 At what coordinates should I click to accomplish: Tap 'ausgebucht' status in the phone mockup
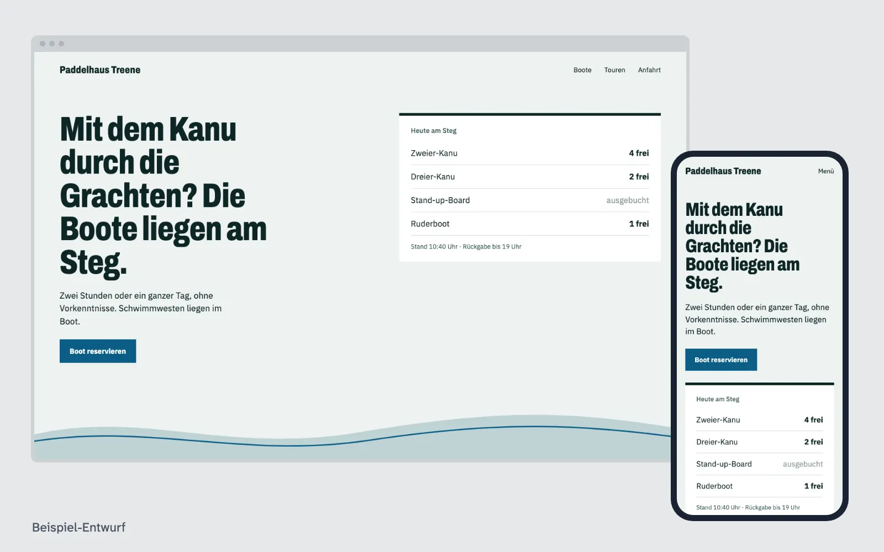[803, 464]
